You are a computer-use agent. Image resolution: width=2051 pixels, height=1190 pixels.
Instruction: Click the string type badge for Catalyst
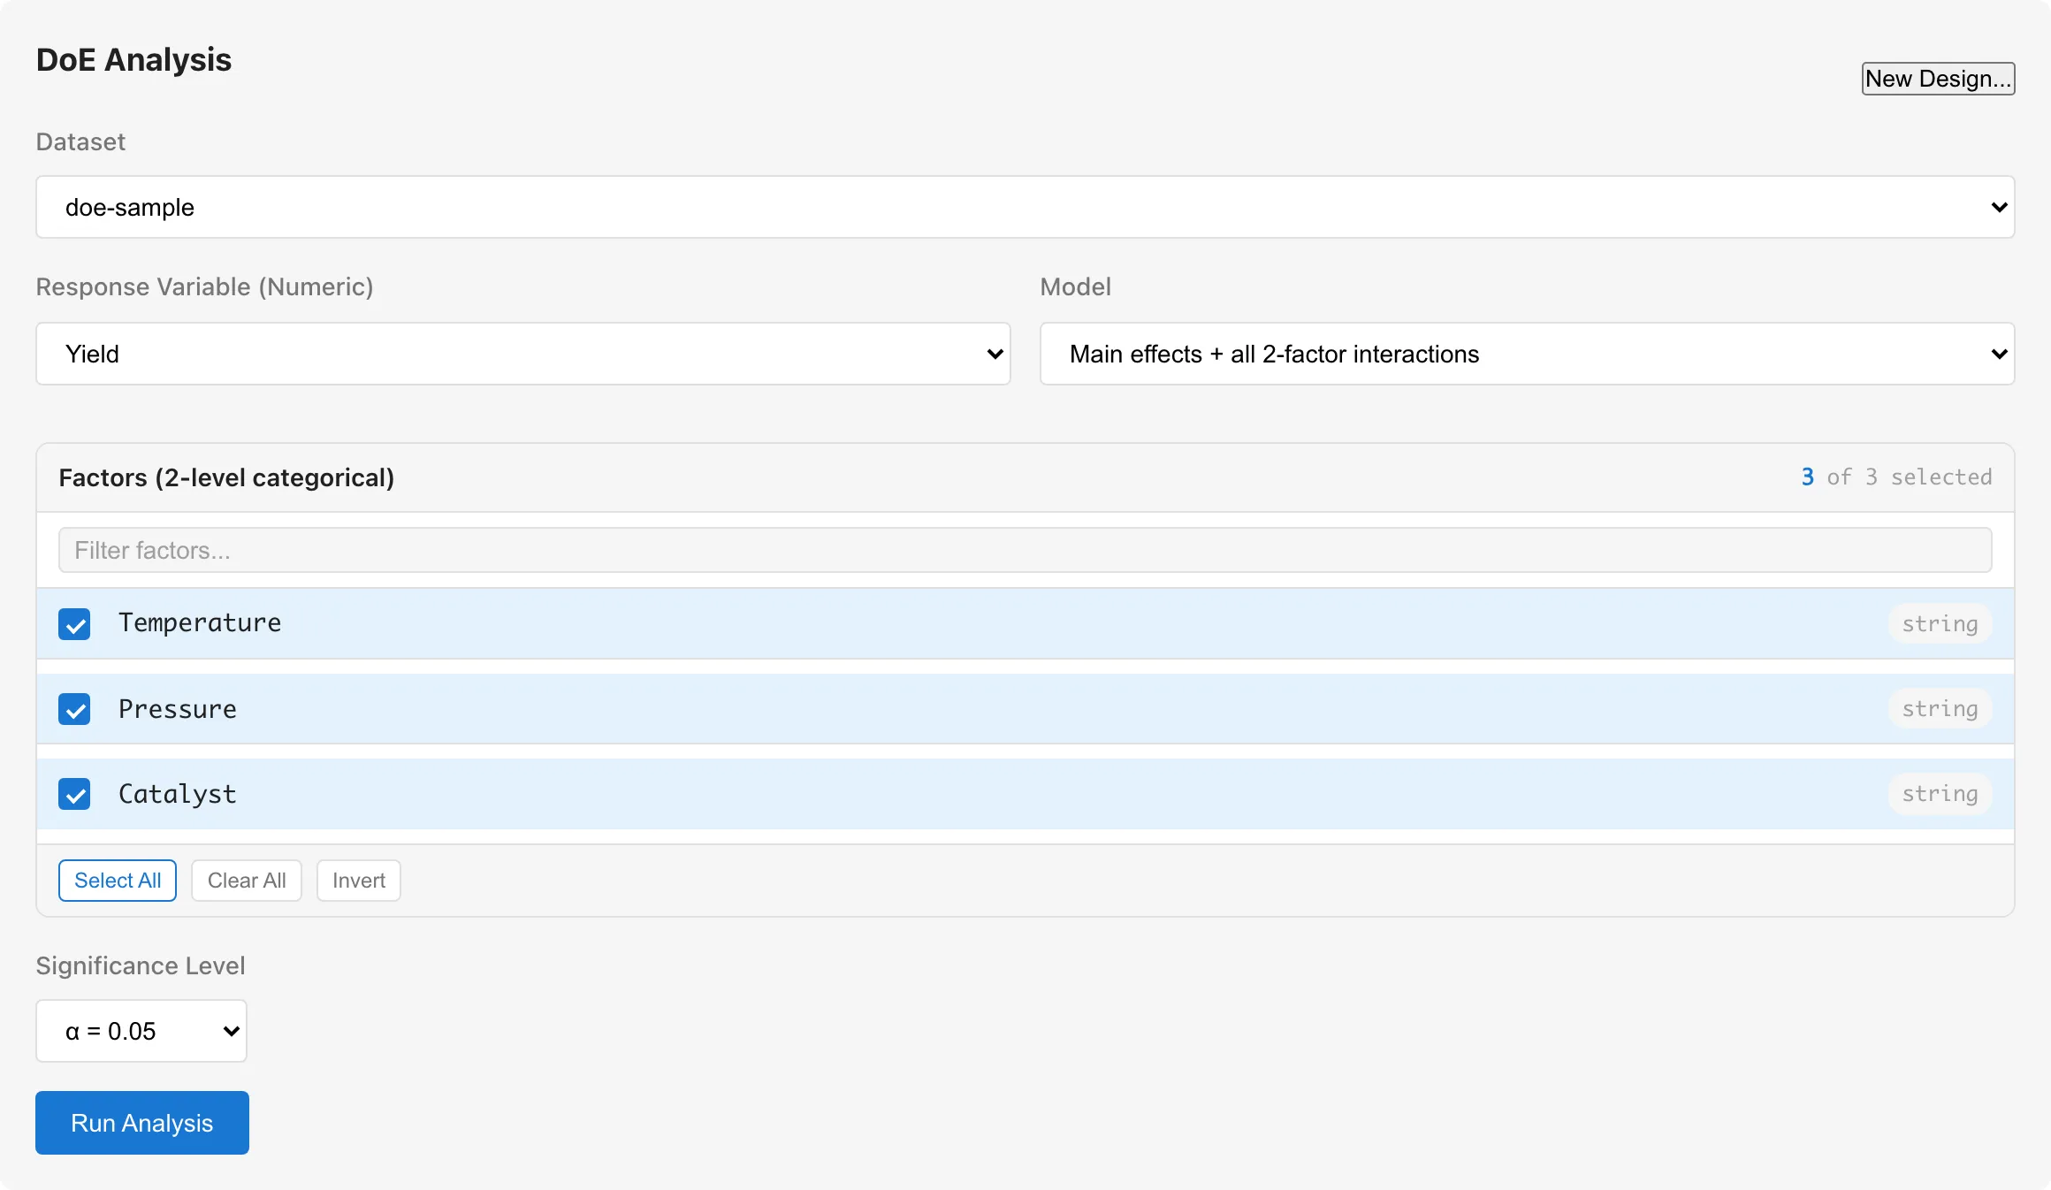click(x=1940, y=794)
